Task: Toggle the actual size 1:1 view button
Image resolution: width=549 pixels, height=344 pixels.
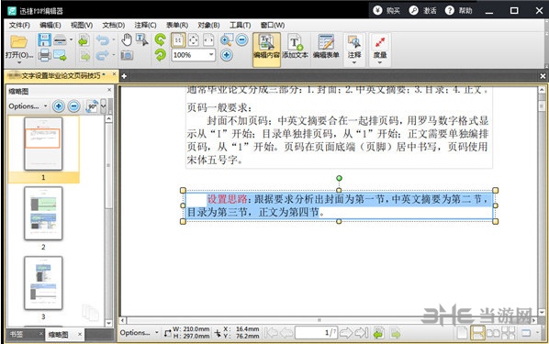Action: tap(178, 40)
